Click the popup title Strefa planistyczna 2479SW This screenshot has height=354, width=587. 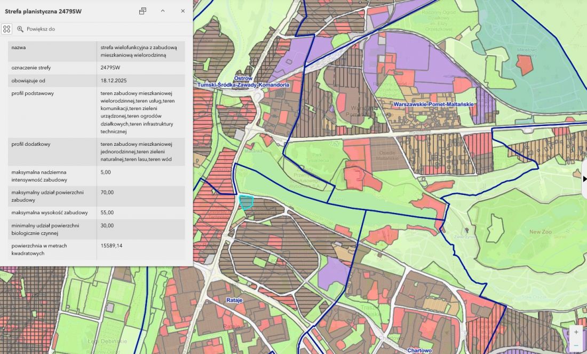[43, 11]
